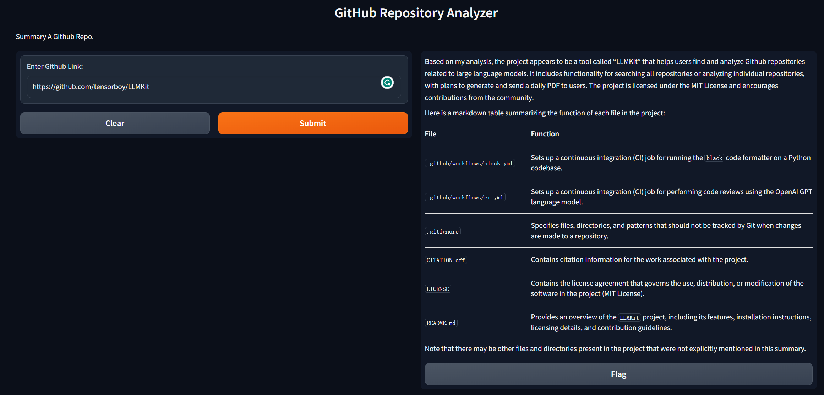This screenshot has width=824, height=395.
Task: Click the LICENSE file cell
Action: [438, 289]
